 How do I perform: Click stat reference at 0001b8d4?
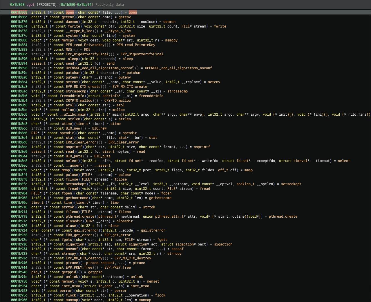153,138
